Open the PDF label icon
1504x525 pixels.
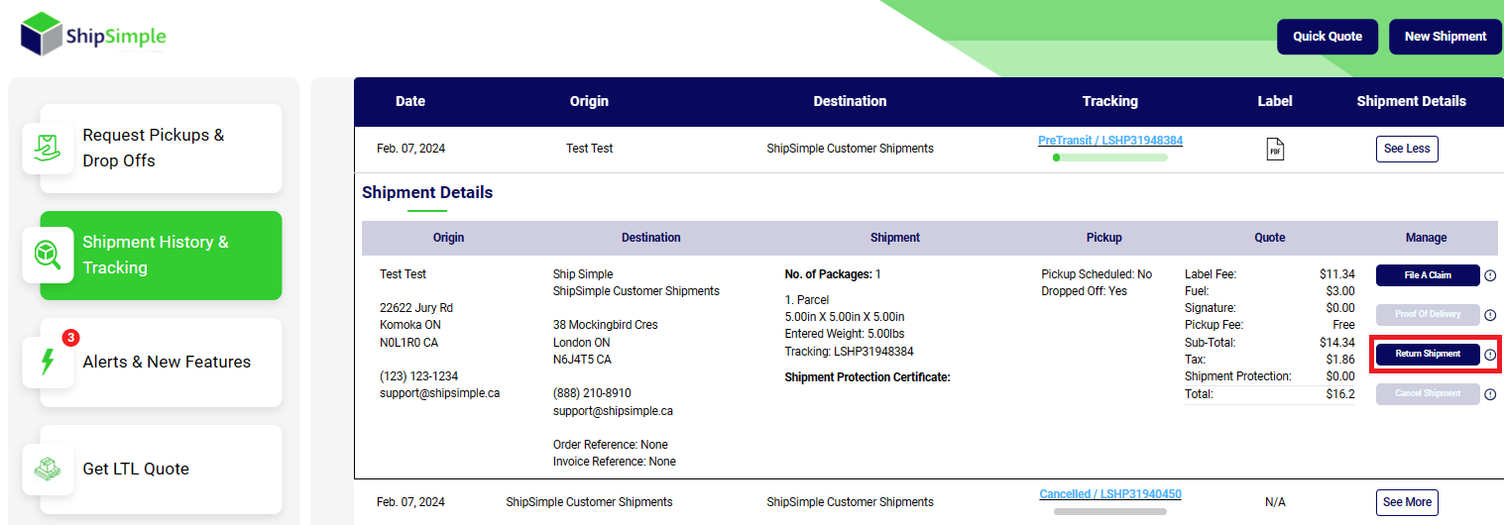point(1275,149)
